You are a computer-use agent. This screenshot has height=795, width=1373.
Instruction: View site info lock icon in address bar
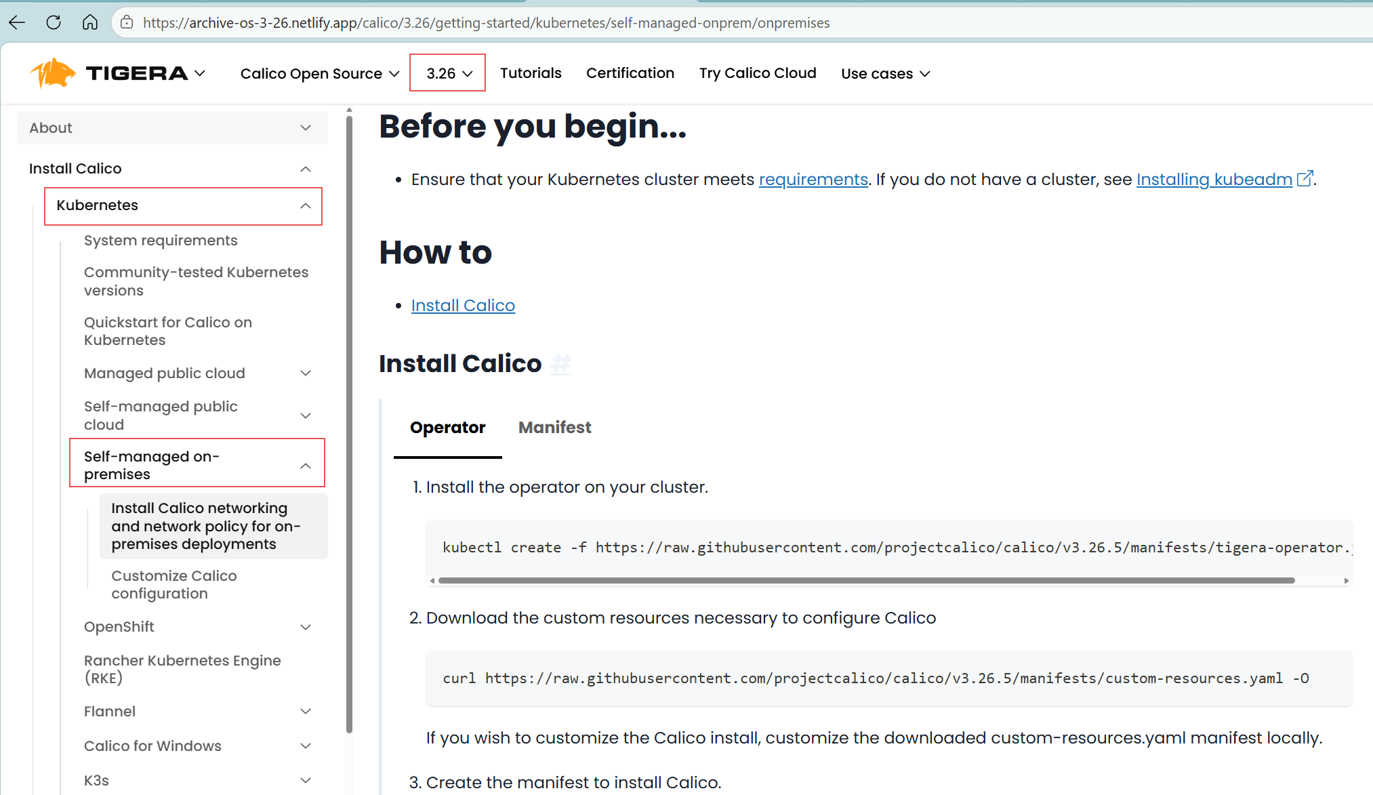pyautogui.click(x=127, y=22)
